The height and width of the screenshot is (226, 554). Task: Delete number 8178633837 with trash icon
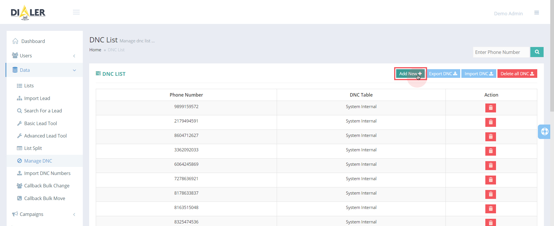click(491, 195)
